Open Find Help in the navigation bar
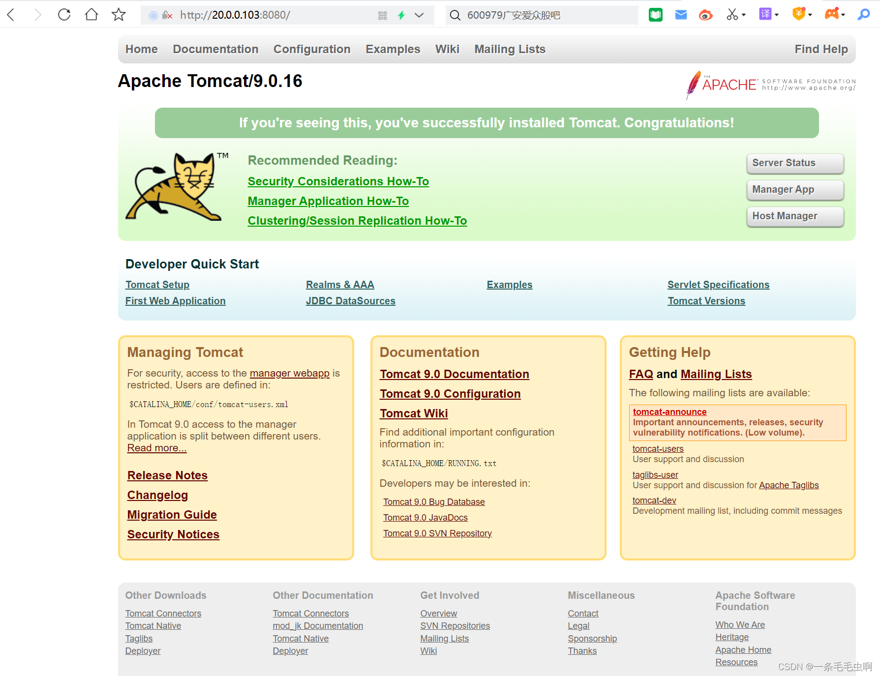Screen dimensions: 880x676 click(x=821, y=49)
